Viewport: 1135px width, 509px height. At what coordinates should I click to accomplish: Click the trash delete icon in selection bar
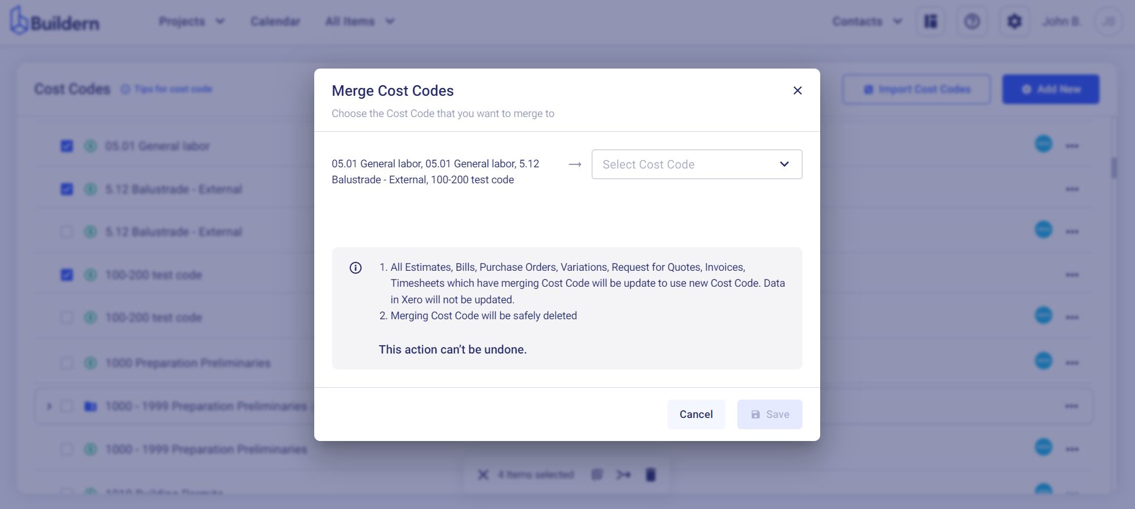point(650,475)
